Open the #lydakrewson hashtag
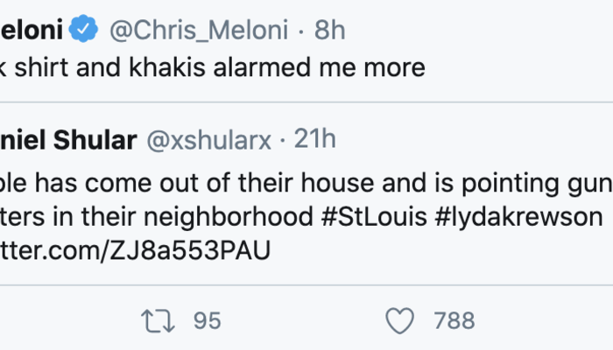This screenshot has height=350, width=613. click(x=518, y=218)
